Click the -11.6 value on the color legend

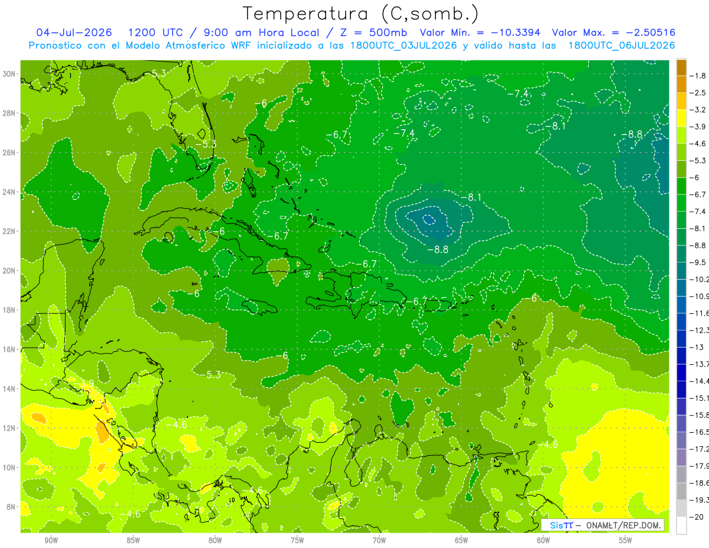(x=699, y=313)
